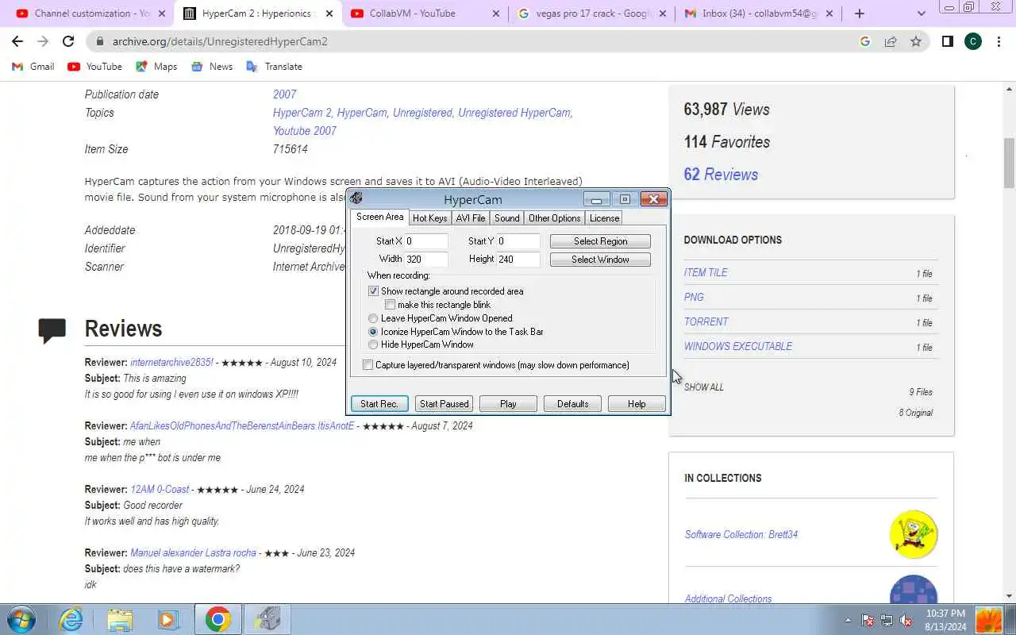Open File Explorer from taskbar

(120, 619)
